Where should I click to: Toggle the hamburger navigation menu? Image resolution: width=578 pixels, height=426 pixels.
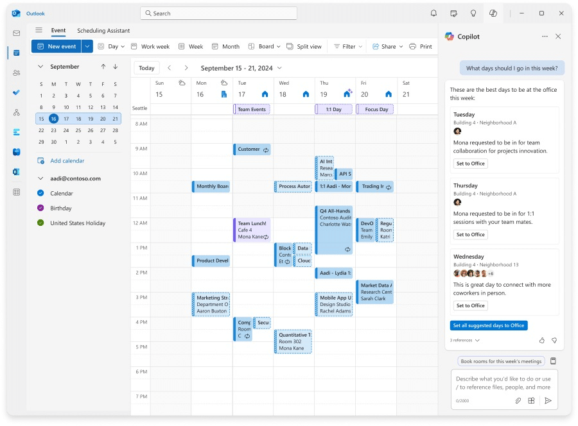[x=39, y=30]
